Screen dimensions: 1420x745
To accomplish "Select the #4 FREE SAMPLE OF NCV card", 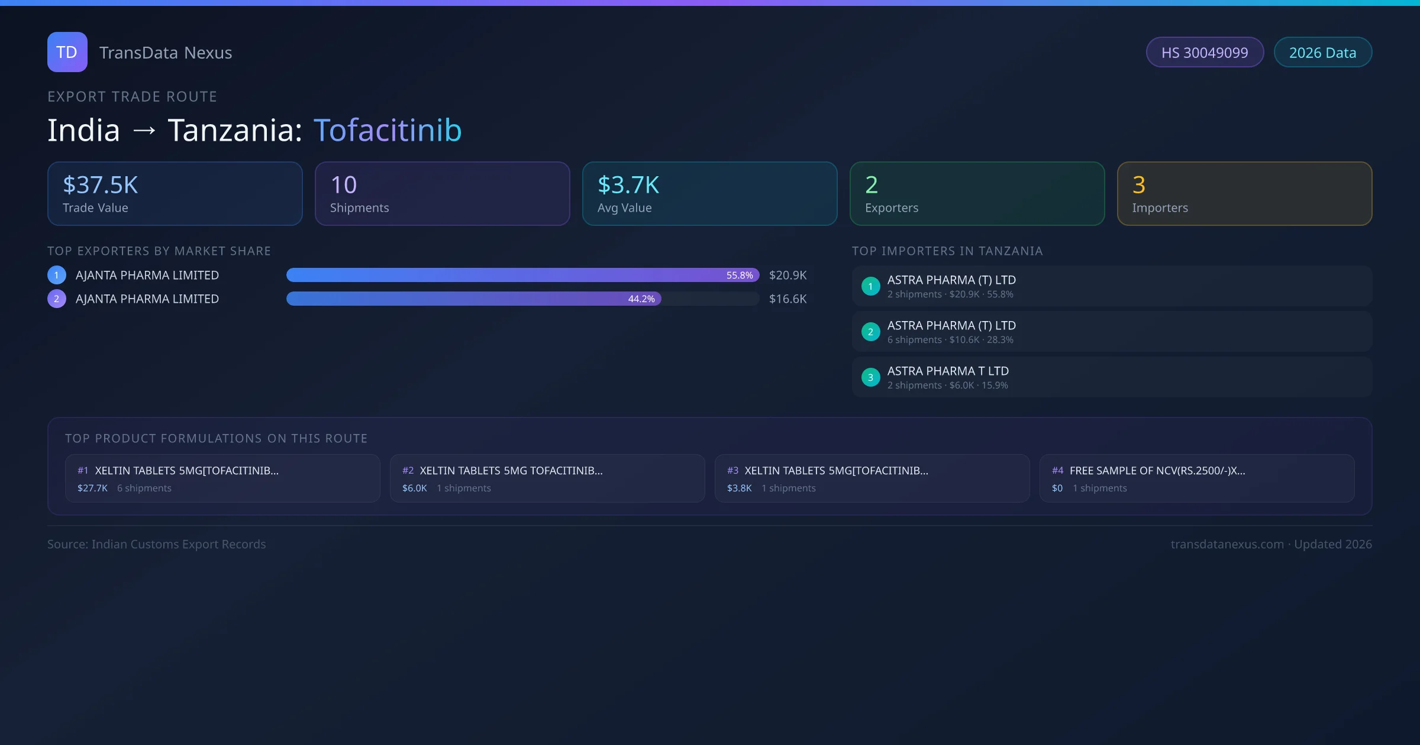I will [x=1196, y=478].
